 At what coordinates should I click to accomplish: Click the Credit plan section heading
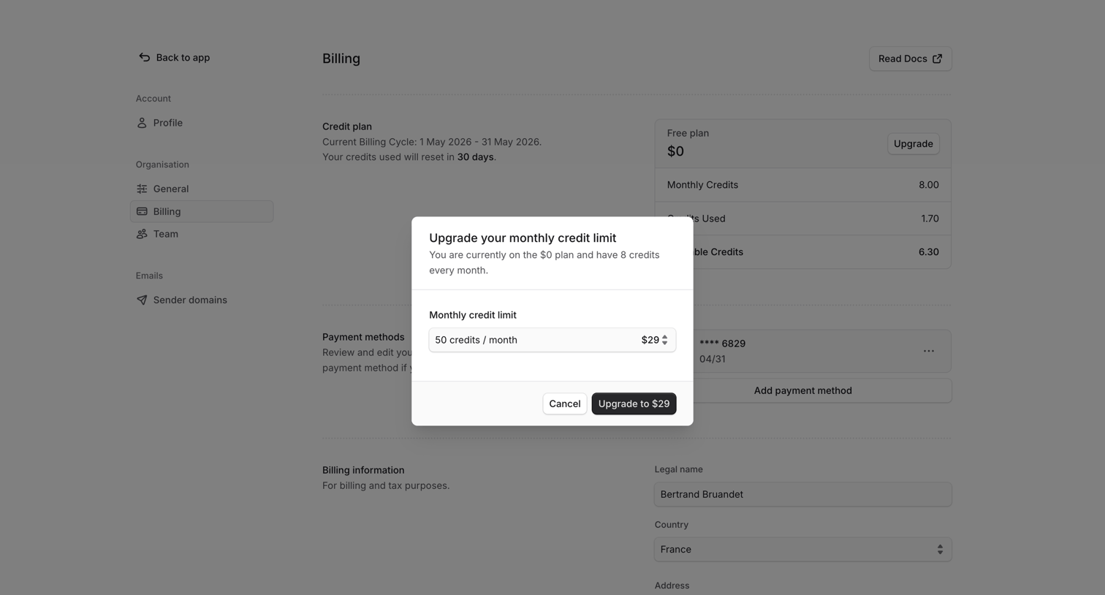click(347, 126)
